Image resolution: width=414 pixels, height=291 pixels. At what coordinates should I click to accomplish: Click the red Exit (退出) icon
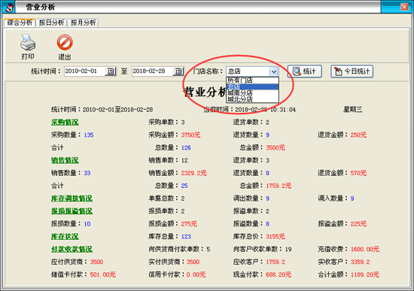[x=65, y=42]
